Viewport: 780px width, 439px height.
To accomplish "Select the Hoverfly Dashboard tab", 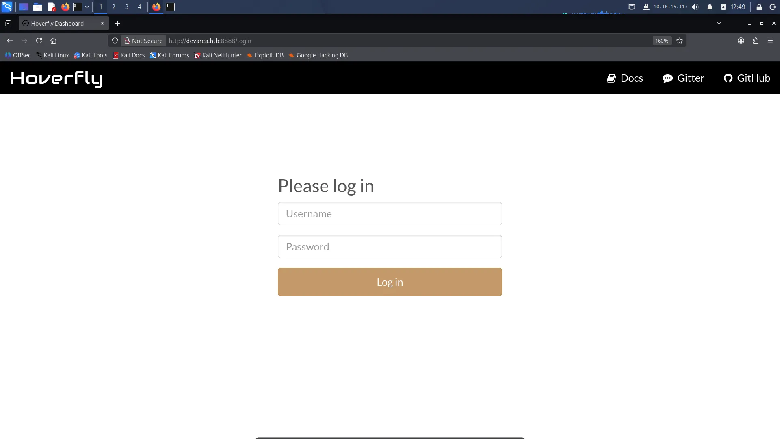I will tap(64, 23).
